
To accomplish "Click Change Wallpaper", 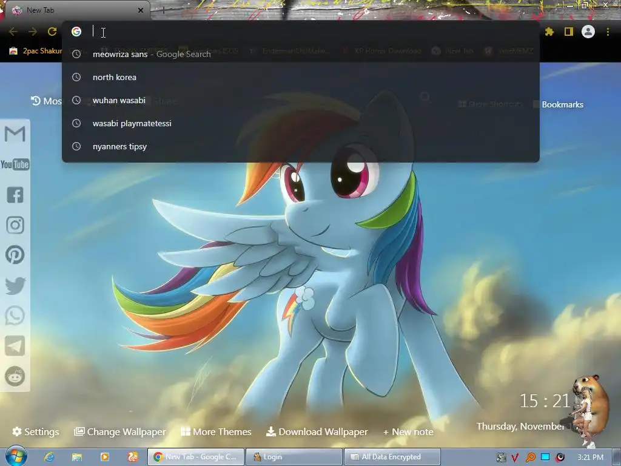I will point(119,431).
